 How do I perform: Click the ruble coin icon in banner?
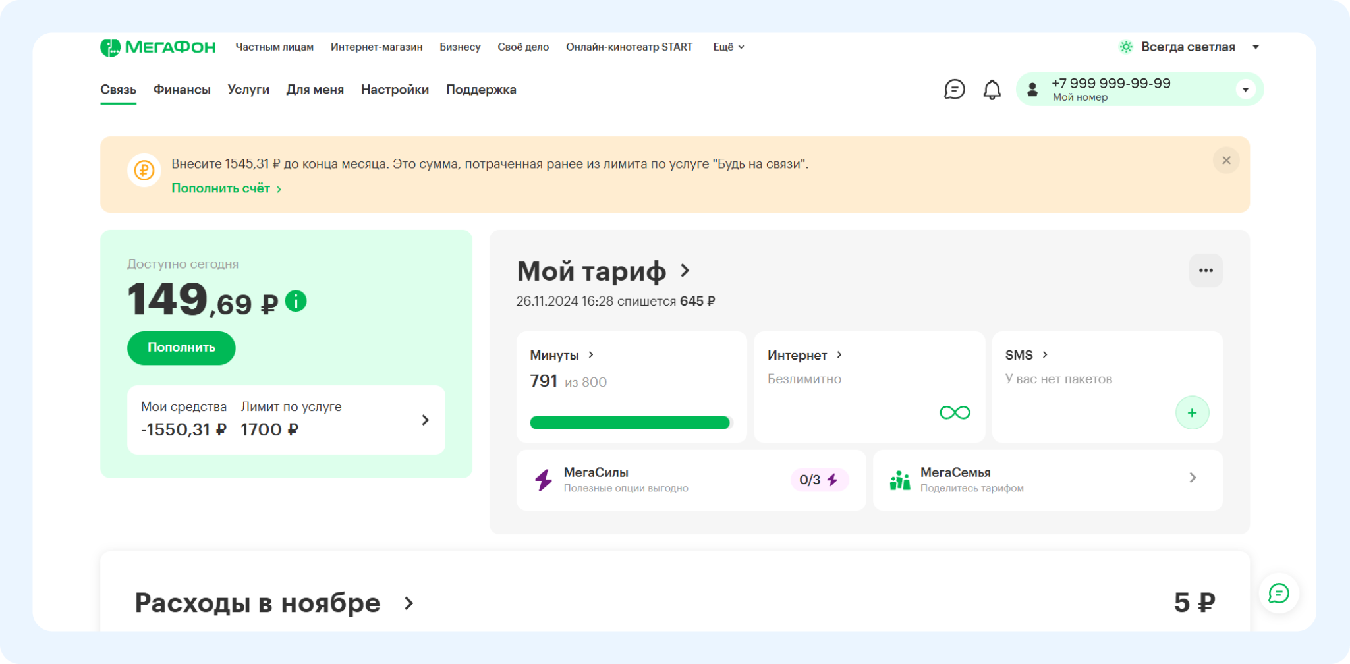point(144,171)
